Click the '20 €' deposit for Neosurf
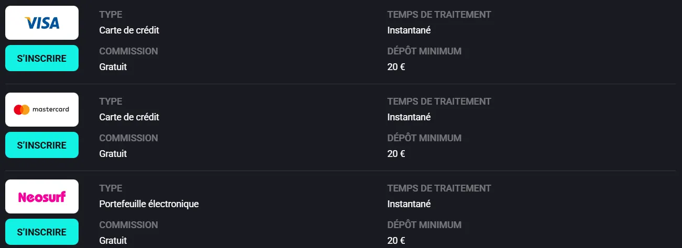 pyautogui.click(x=396, y=241)
